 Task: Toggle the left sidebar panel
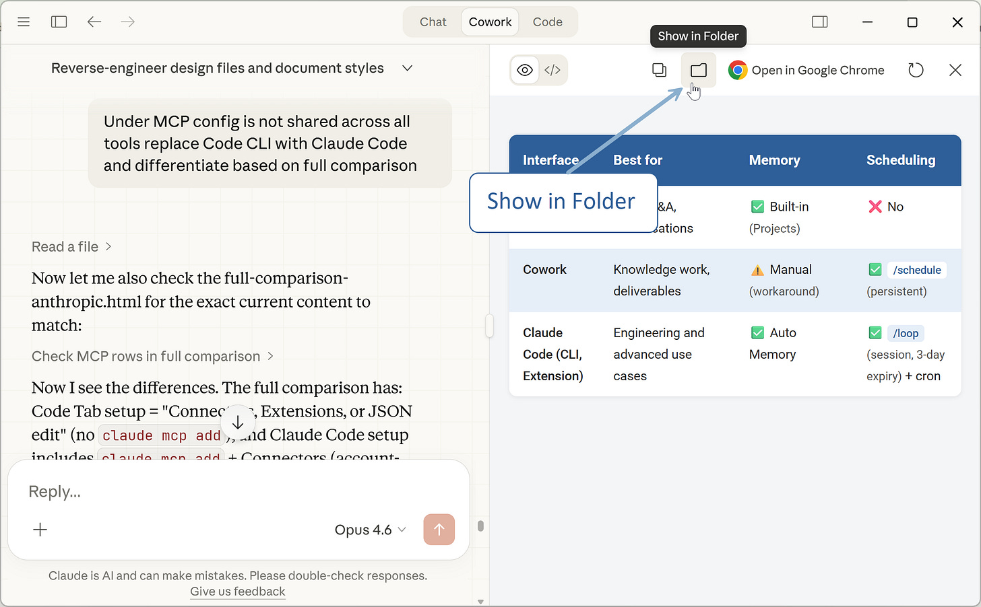click(59, 22)
